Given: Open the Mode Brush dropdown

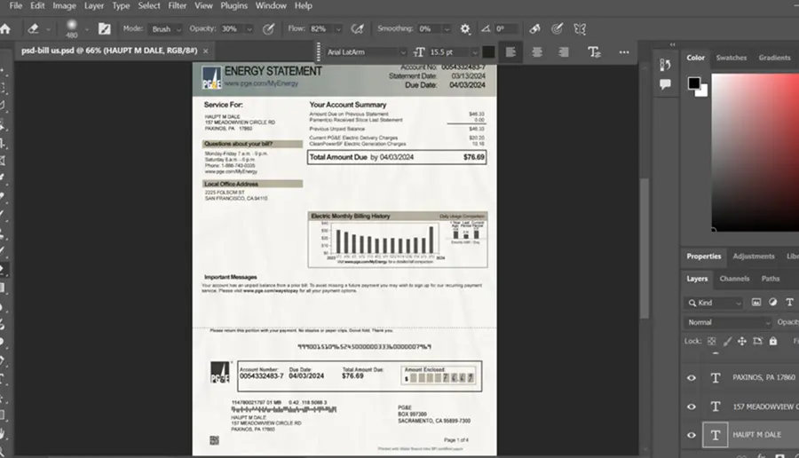Looking at the screenshot, I should (165, 29).
